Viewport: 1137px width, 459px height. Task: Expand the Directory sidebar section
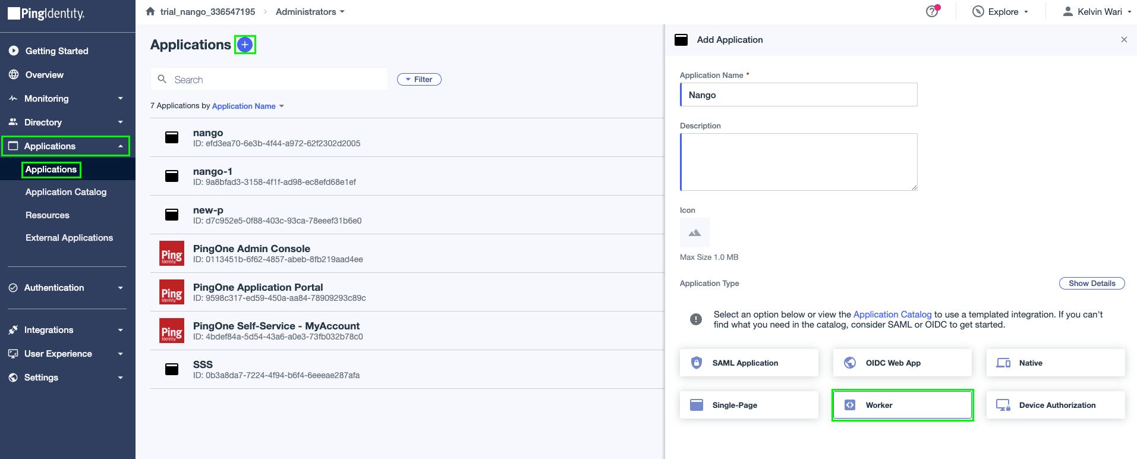pyautogui.click(x=67, y=122)
